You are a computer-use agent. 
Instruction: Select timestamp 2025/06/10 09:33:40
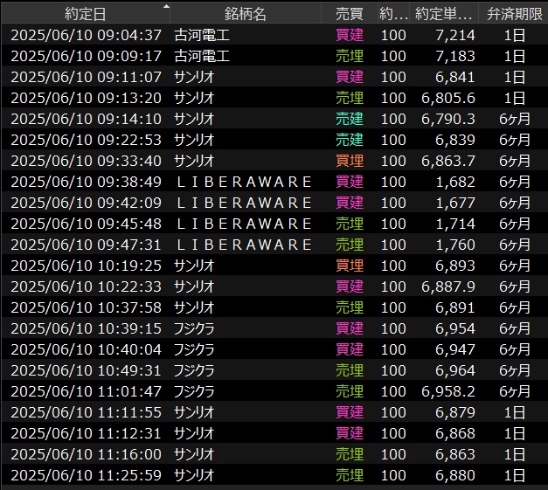point(86,161)
